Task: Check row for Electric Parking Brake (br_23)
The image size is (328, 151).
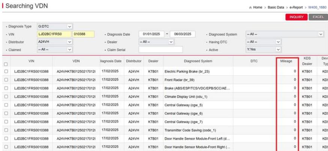Action: click(x=6, y=71)
